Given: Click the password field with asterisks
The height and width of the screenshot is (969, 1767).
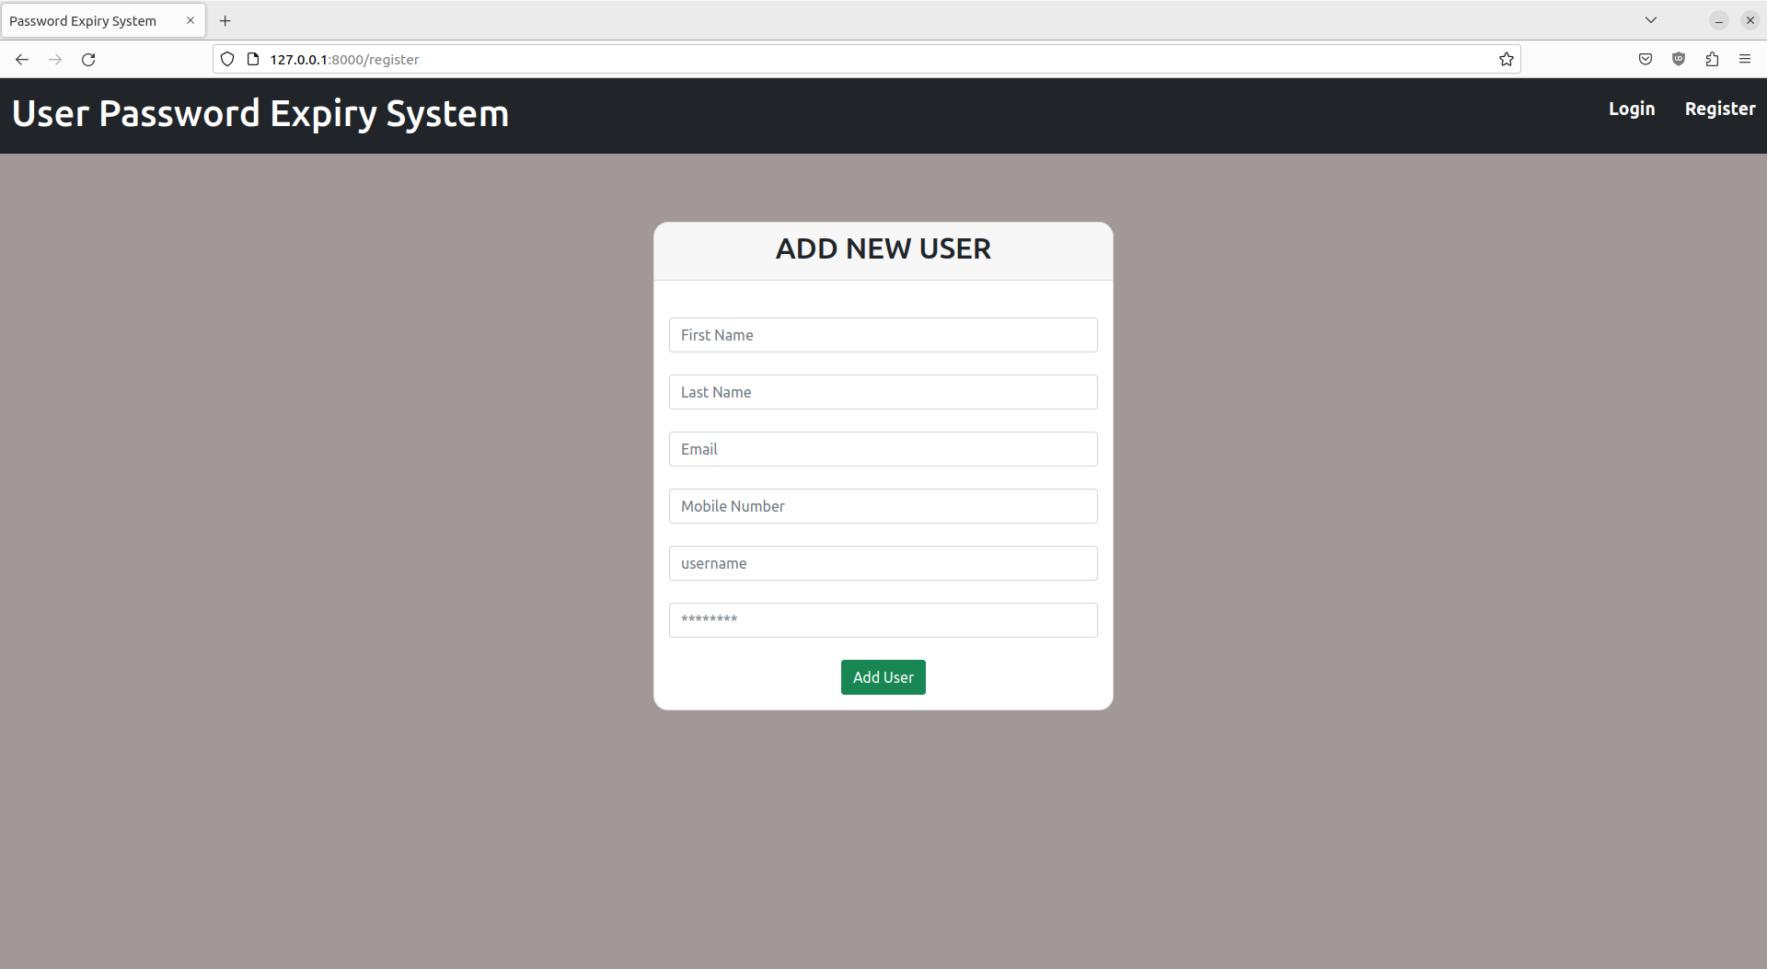Looking at the screenshot, I should [883, 619].
